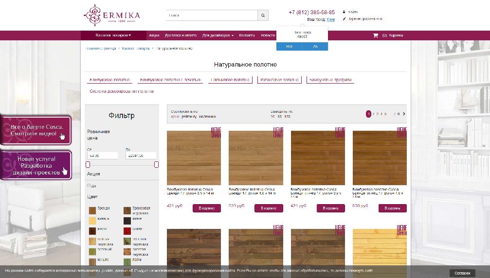Open the Бамбуковое полотно category tab
The height and width of the screenshot is (278, 490).
coord(109,80)
